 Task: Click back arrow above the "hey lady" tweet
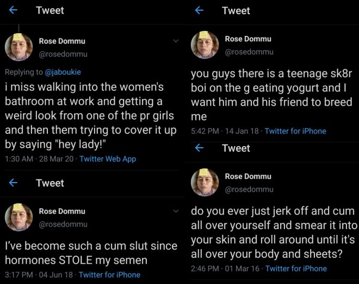coord(13,10)
